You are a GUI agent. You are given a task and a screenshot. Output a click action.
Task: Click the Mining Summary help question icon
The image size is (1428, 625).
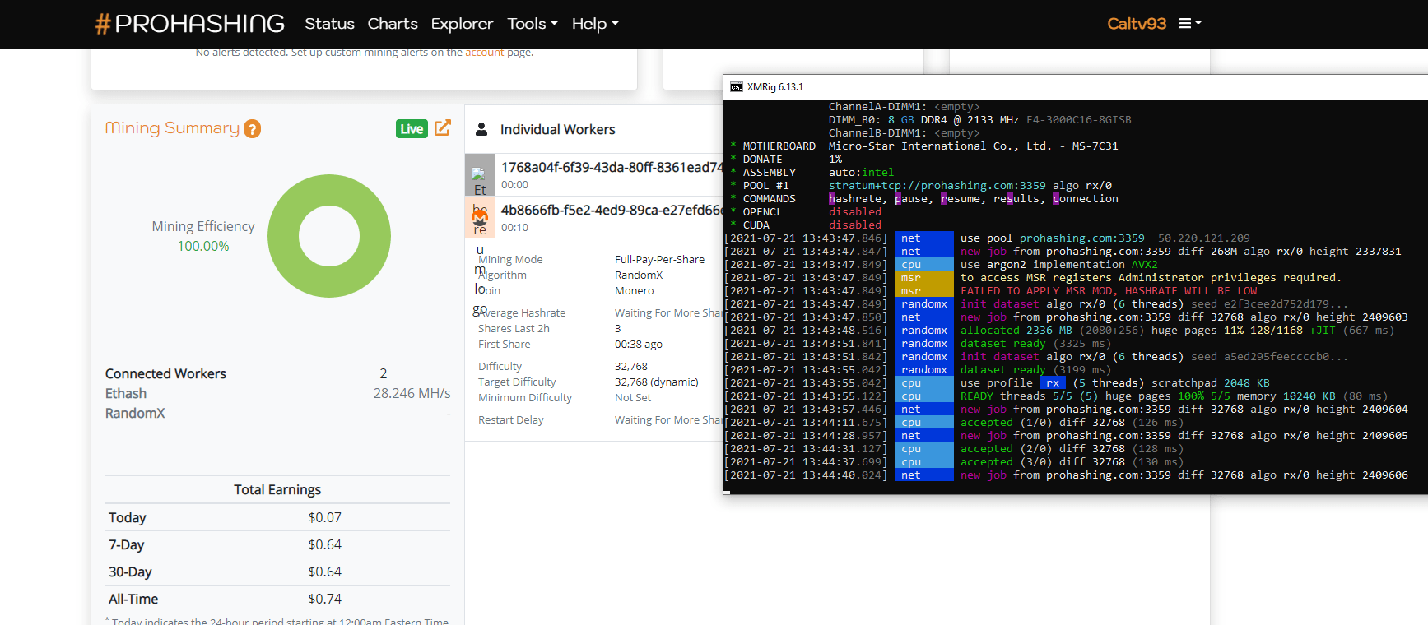(253, 129)
